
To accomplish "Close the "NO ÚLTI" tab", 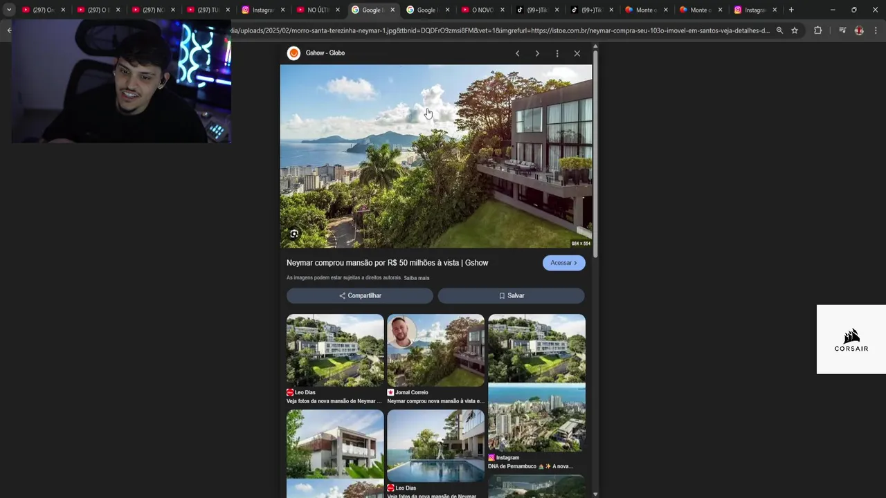I will coord(338,10).
